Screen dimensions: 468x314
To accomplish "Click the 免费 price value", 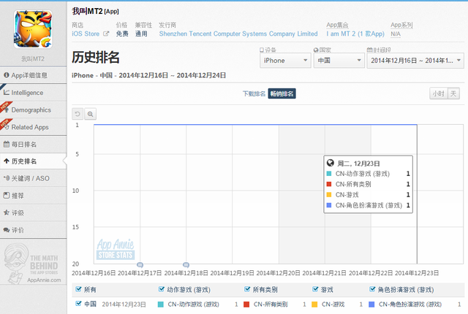I will [122, 34].
